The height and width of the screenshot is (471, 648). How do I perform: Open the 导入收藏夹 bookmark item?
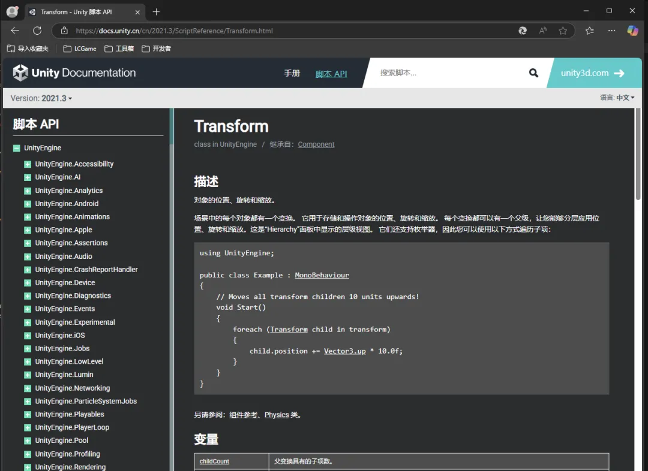pyautogui.click(x=28, y=49)
